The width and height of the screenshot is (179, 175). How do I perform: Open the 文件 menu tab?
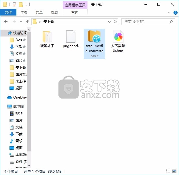8,12
